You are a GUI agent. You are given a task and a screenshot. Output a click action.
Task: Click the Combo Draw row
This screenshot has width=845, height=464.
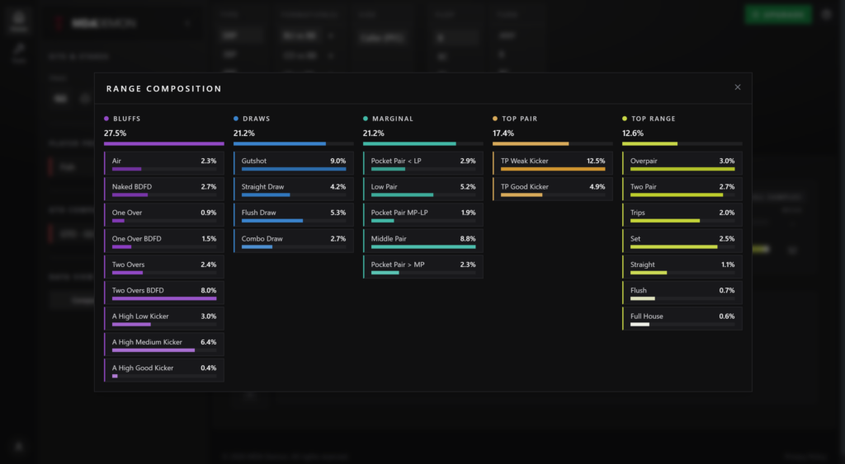294,241
